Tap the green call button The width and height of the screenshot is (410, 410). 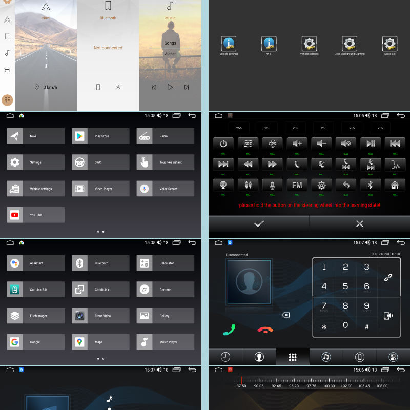point(229,330)
